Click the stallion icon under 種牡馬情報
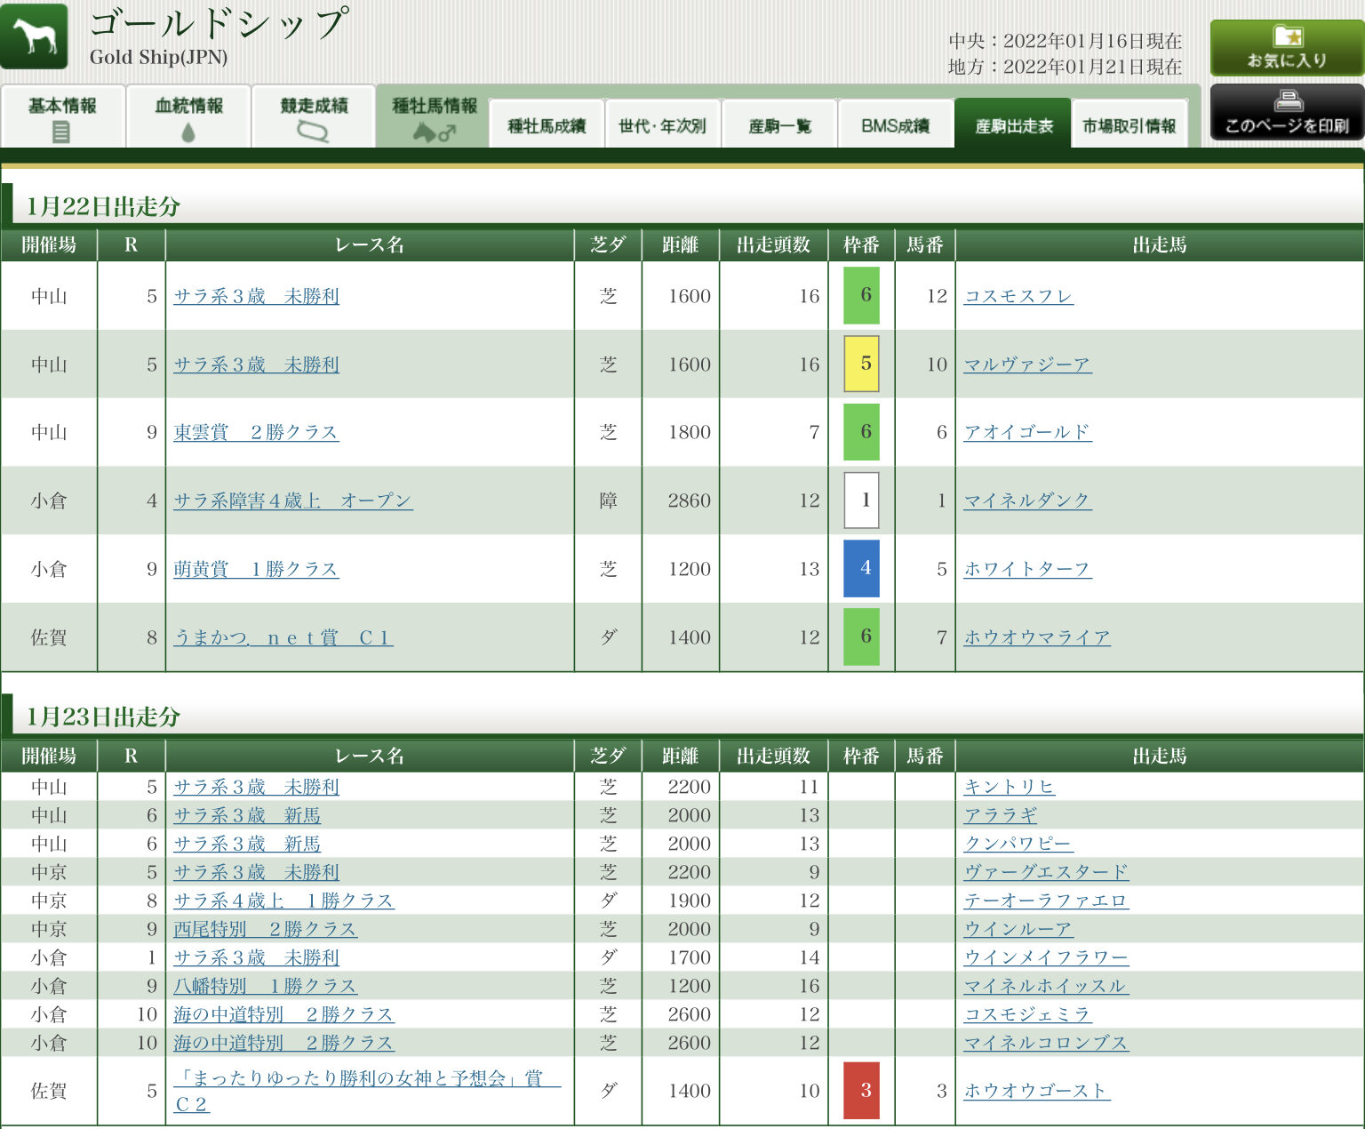This screenshot has width=1365, height=1129. click(435, 133)
